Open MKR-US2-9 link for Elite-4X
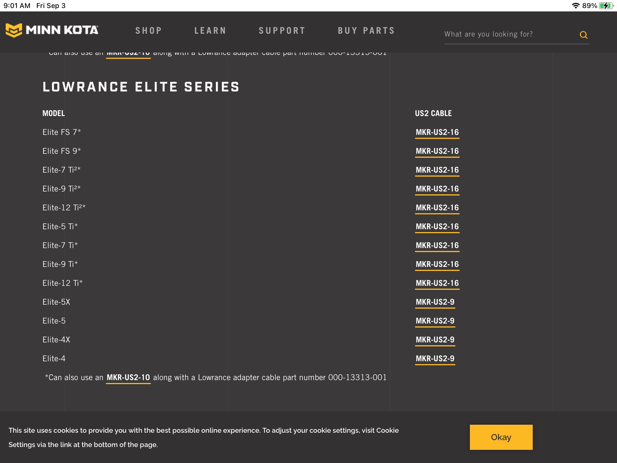 pyautogui.click(x=435, y=340)
